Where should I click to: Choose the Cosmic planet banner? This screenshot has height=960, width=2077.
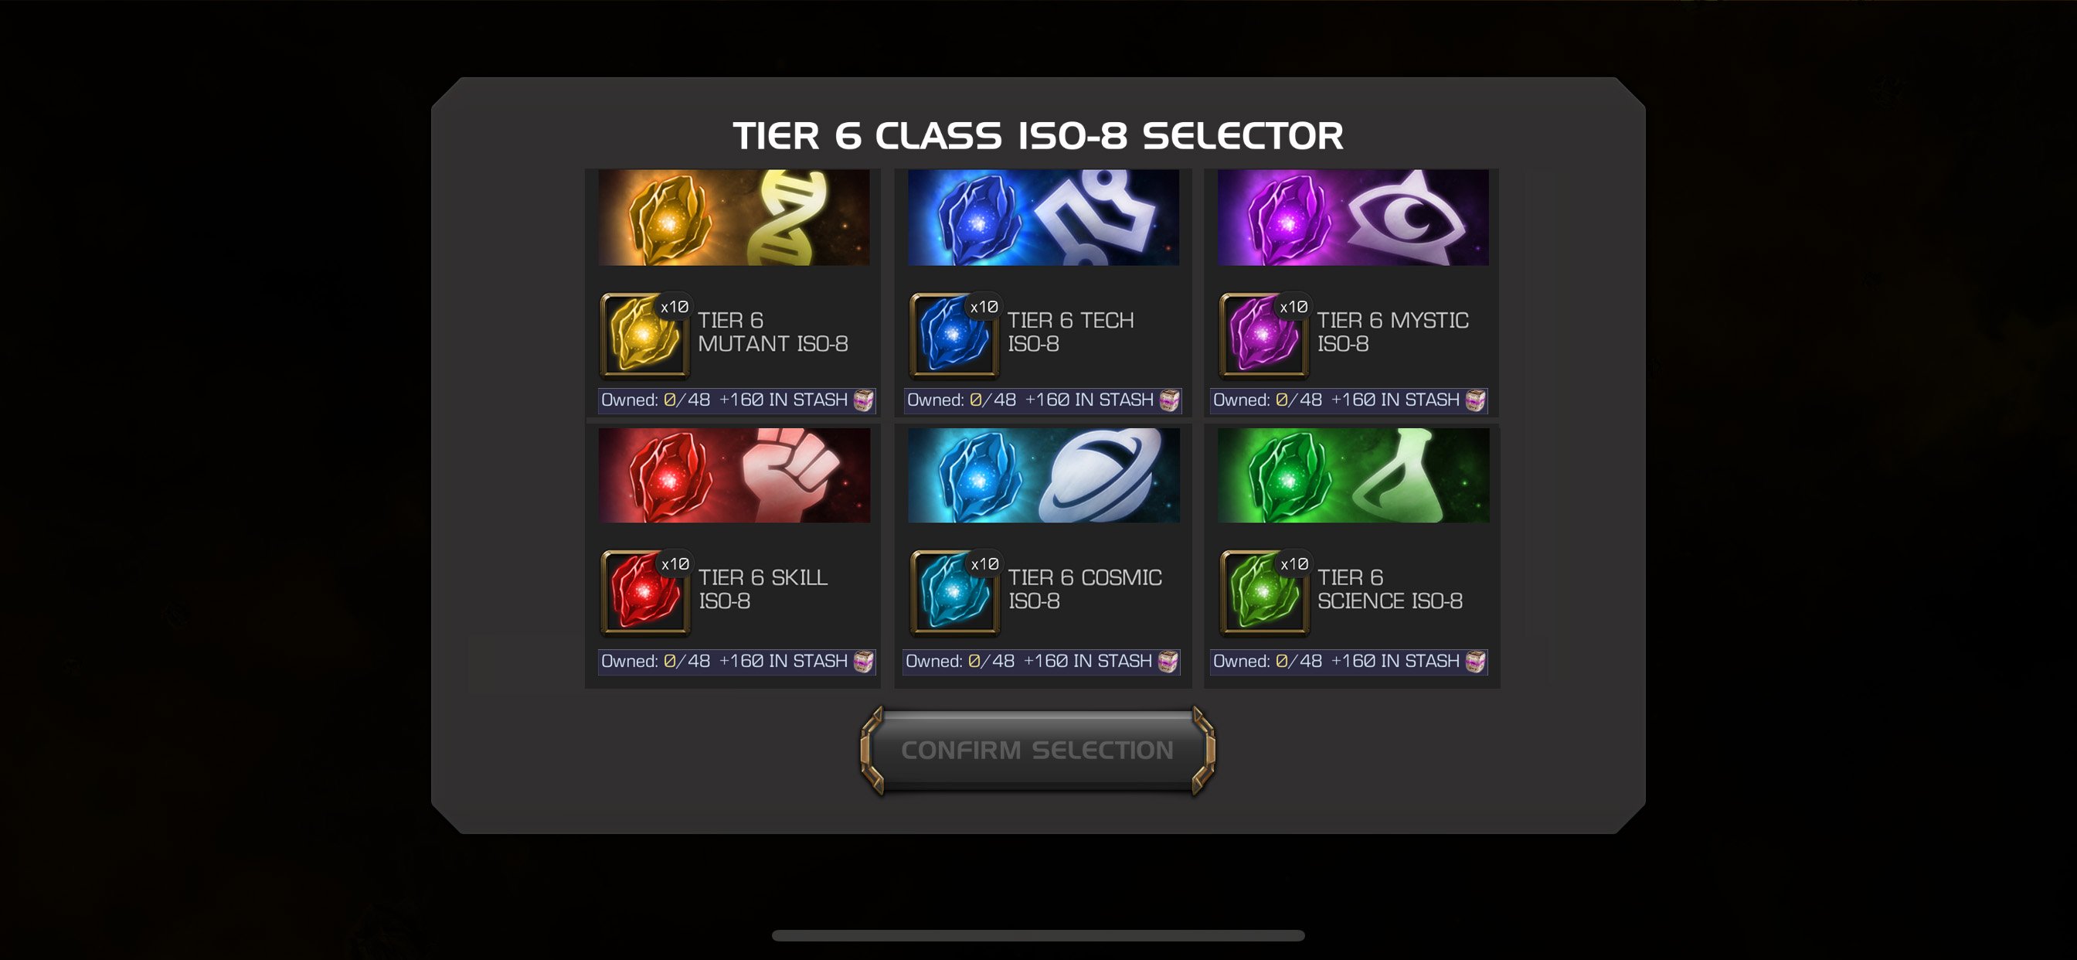tap(1043, 475)
